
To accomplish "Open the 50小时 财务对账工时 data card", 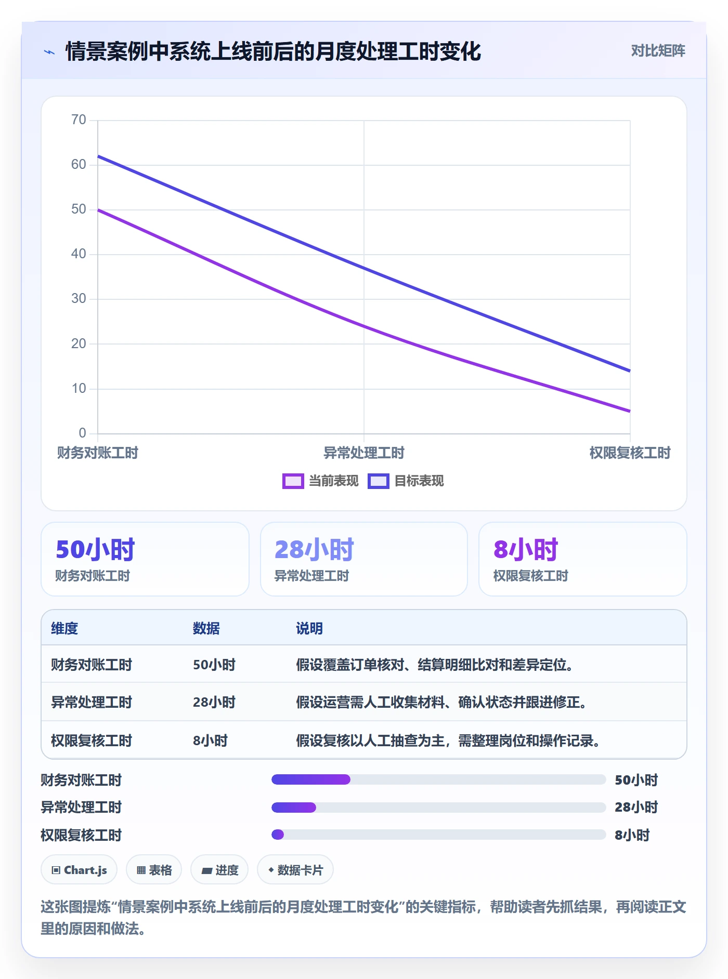I will click(x=145, y=559).
